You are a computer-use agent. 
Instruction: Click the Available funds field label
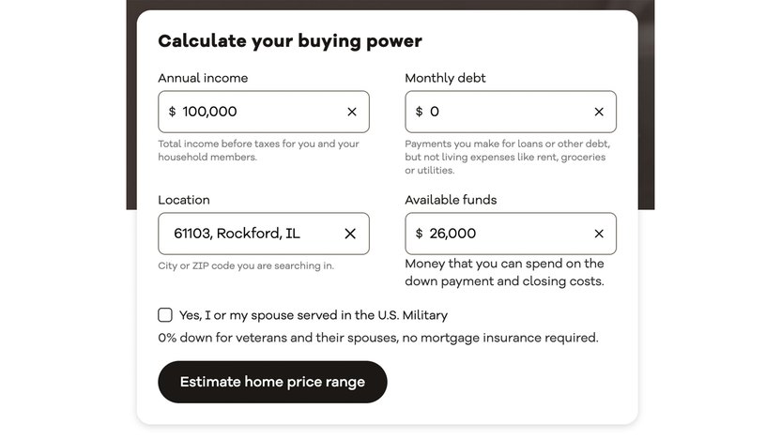tap(451, 200)
